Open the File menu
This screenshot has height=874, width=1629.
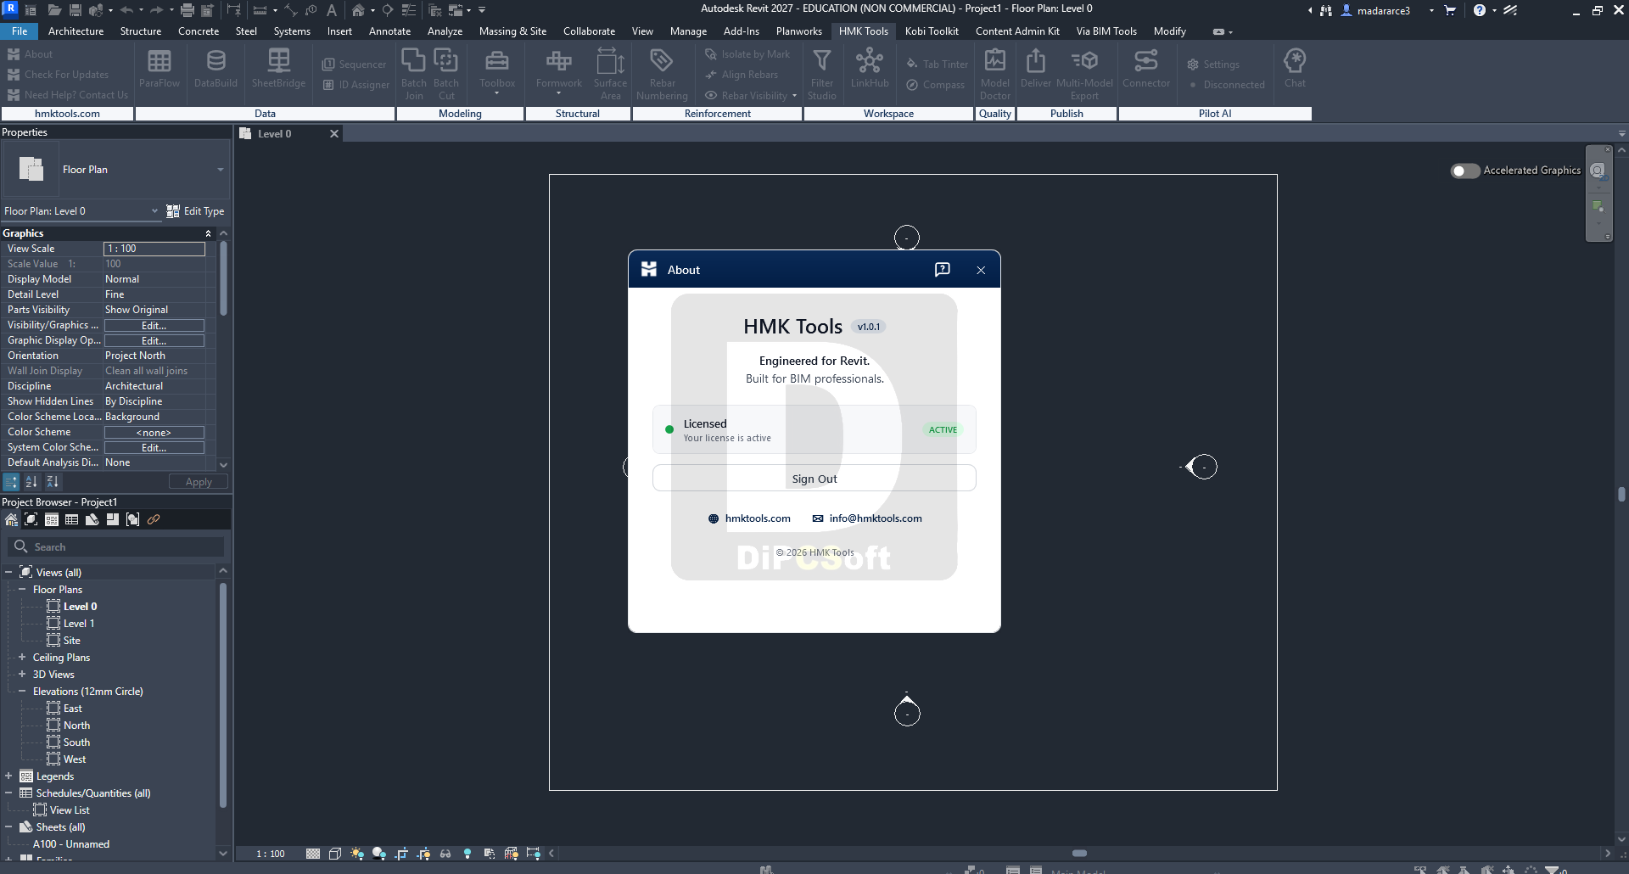pos(20,31)
